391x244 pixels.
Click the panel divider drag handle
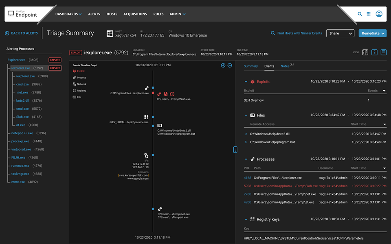click(235, 150)
